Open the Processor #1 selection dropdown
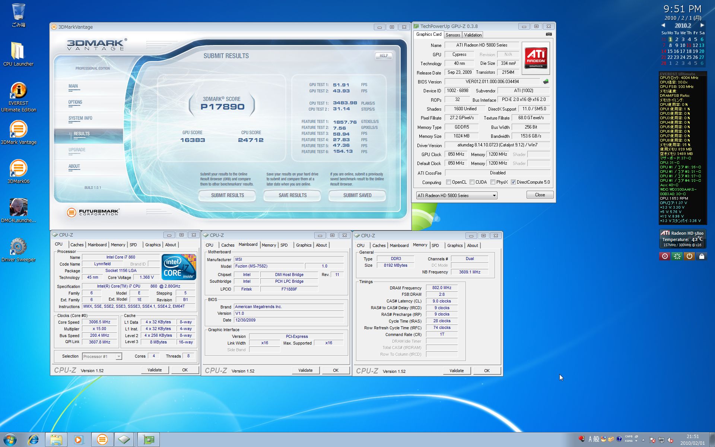The width and height of the screenshot is (715, 447). 102,356
